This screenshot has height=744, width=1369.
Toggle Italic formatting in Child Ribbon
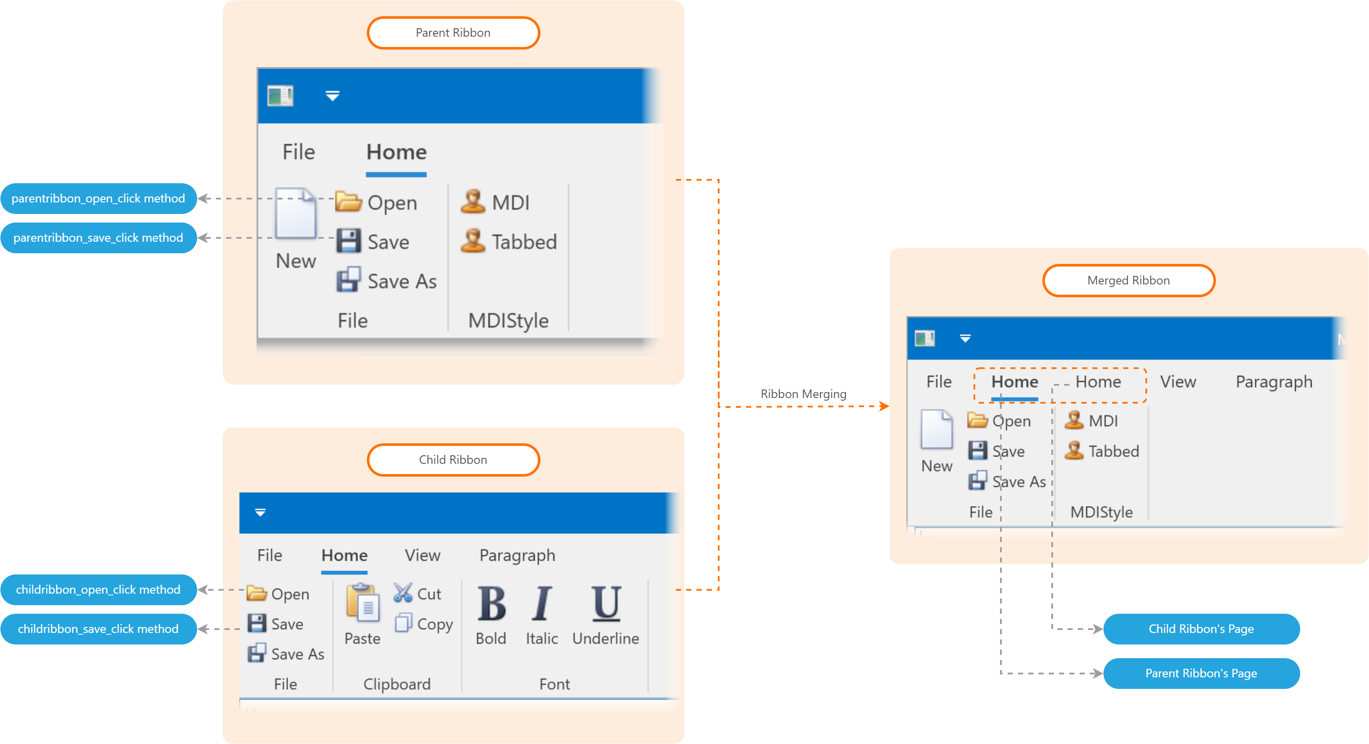[542, 604]
